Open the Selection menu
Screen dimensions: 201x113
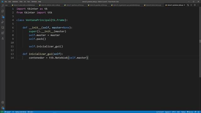(15, 2)
